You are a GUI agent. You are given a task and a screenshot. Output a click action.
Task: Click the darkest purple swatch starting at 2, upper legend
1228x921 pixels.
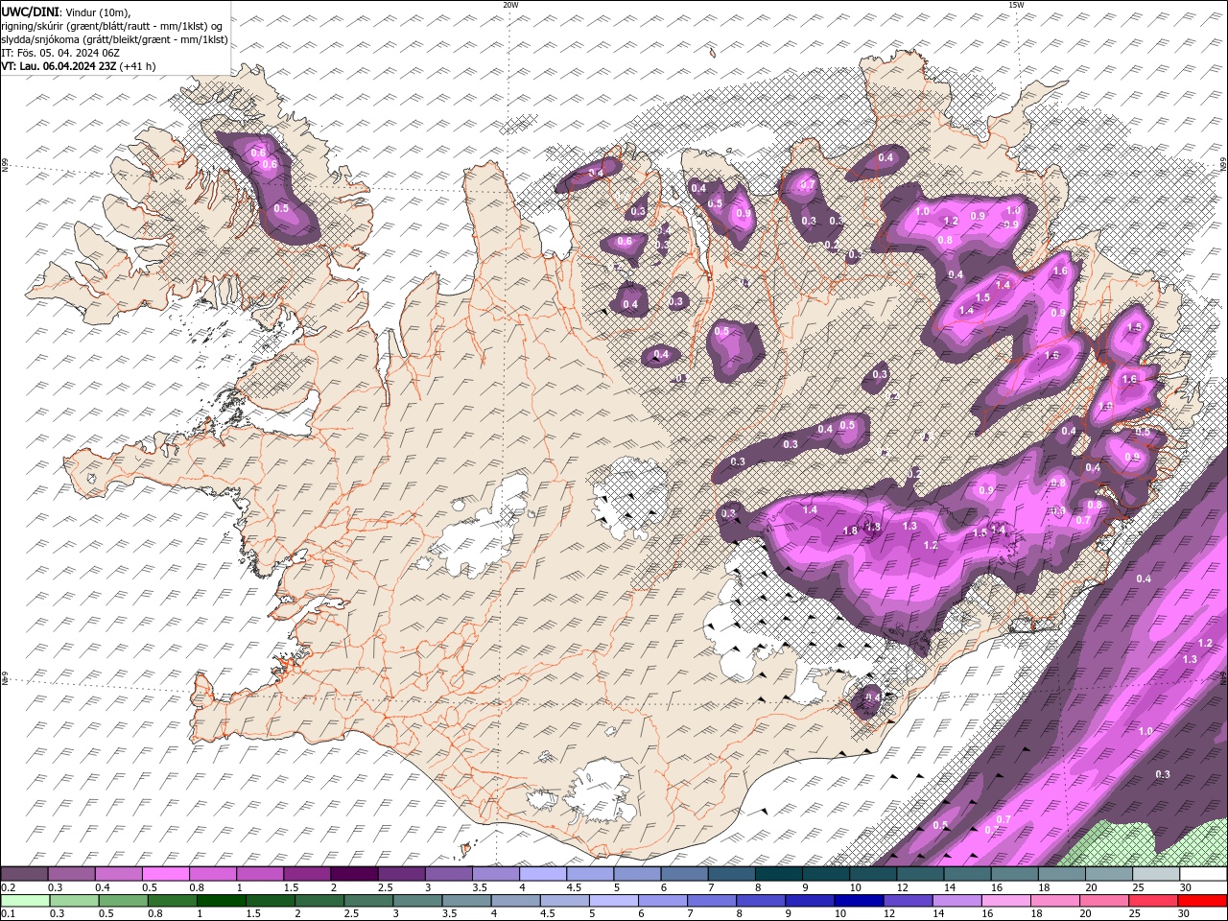click(x=354, y=874)
